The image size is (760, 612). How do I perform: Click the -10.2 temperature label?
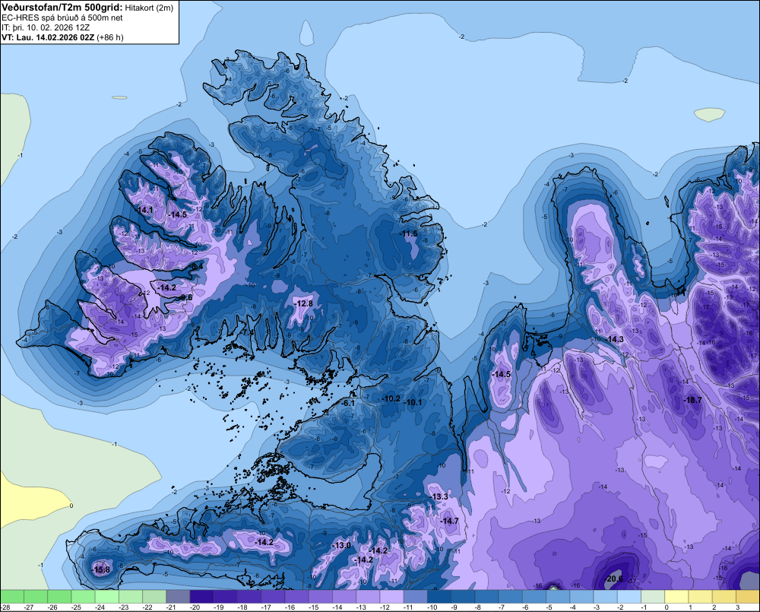point(391,398)
